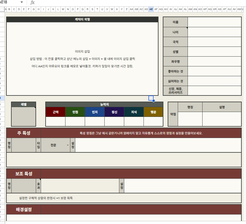The width and height of the screenshot is (246, 224).
Task: Click the 특성 명칭은 그냥 예시 note
Action: pyautogui.click(x=141, y=133)
